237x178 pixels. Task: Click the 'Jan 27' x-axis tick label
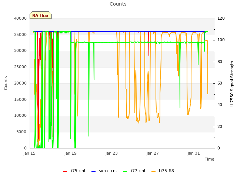pyautogui.click(x=153, y=153)
